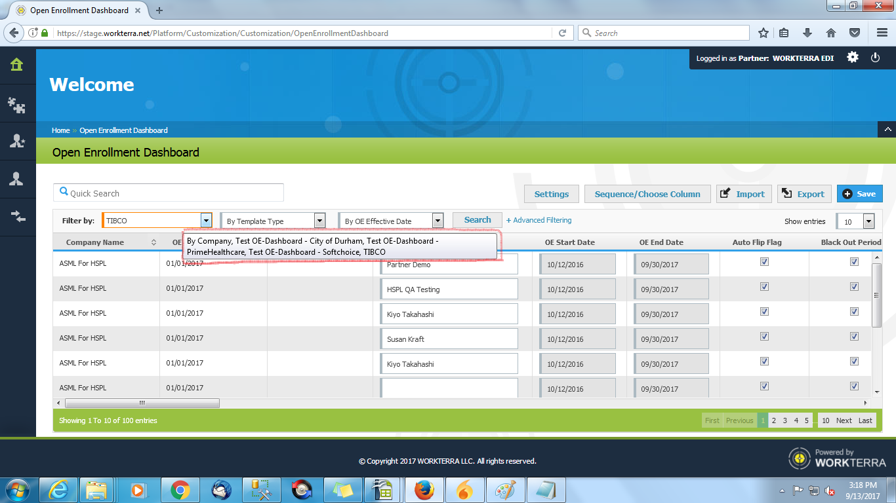Viewport: 896px width, 503px height.
Task: Click the horizontal table scrollbar thumb
Action: [x=142, y=403]
